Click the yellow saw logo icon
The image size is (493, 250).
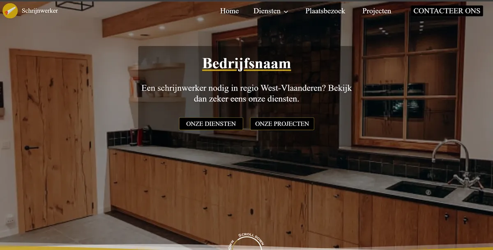[x=10, y=11]
